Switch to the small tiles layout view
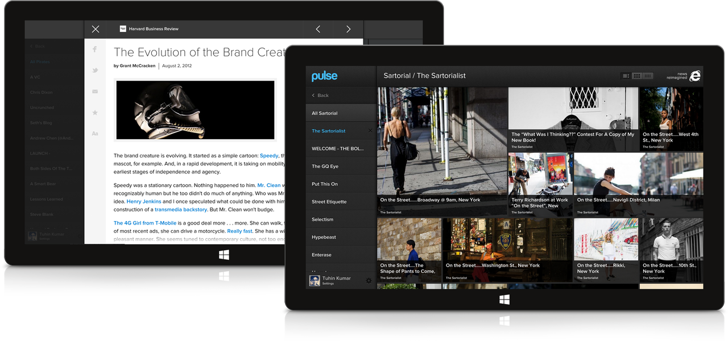 [648, 76]
